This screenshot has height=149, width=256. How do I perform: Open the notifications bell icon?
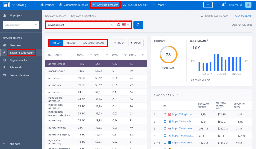coord(223,5)
